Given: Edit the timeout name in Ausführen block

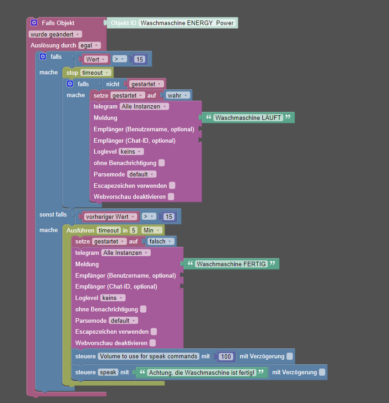Looking at the screenshot, I should (108, 230).
